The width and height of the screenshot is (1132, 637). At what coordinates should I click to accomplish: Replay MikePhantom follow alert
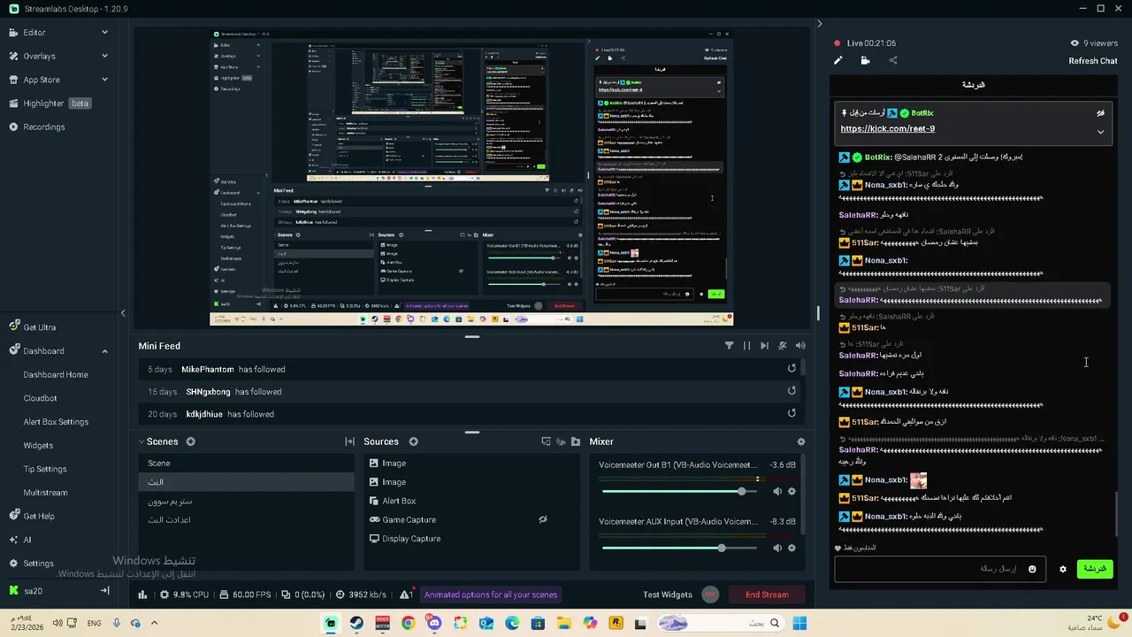click(792, 369)
